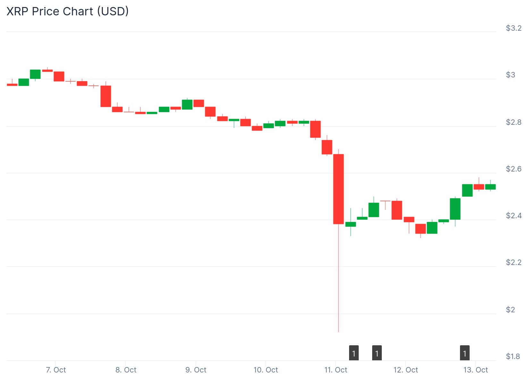
Task: Click the 8. Oct date label
Action: tap(126, 370)
